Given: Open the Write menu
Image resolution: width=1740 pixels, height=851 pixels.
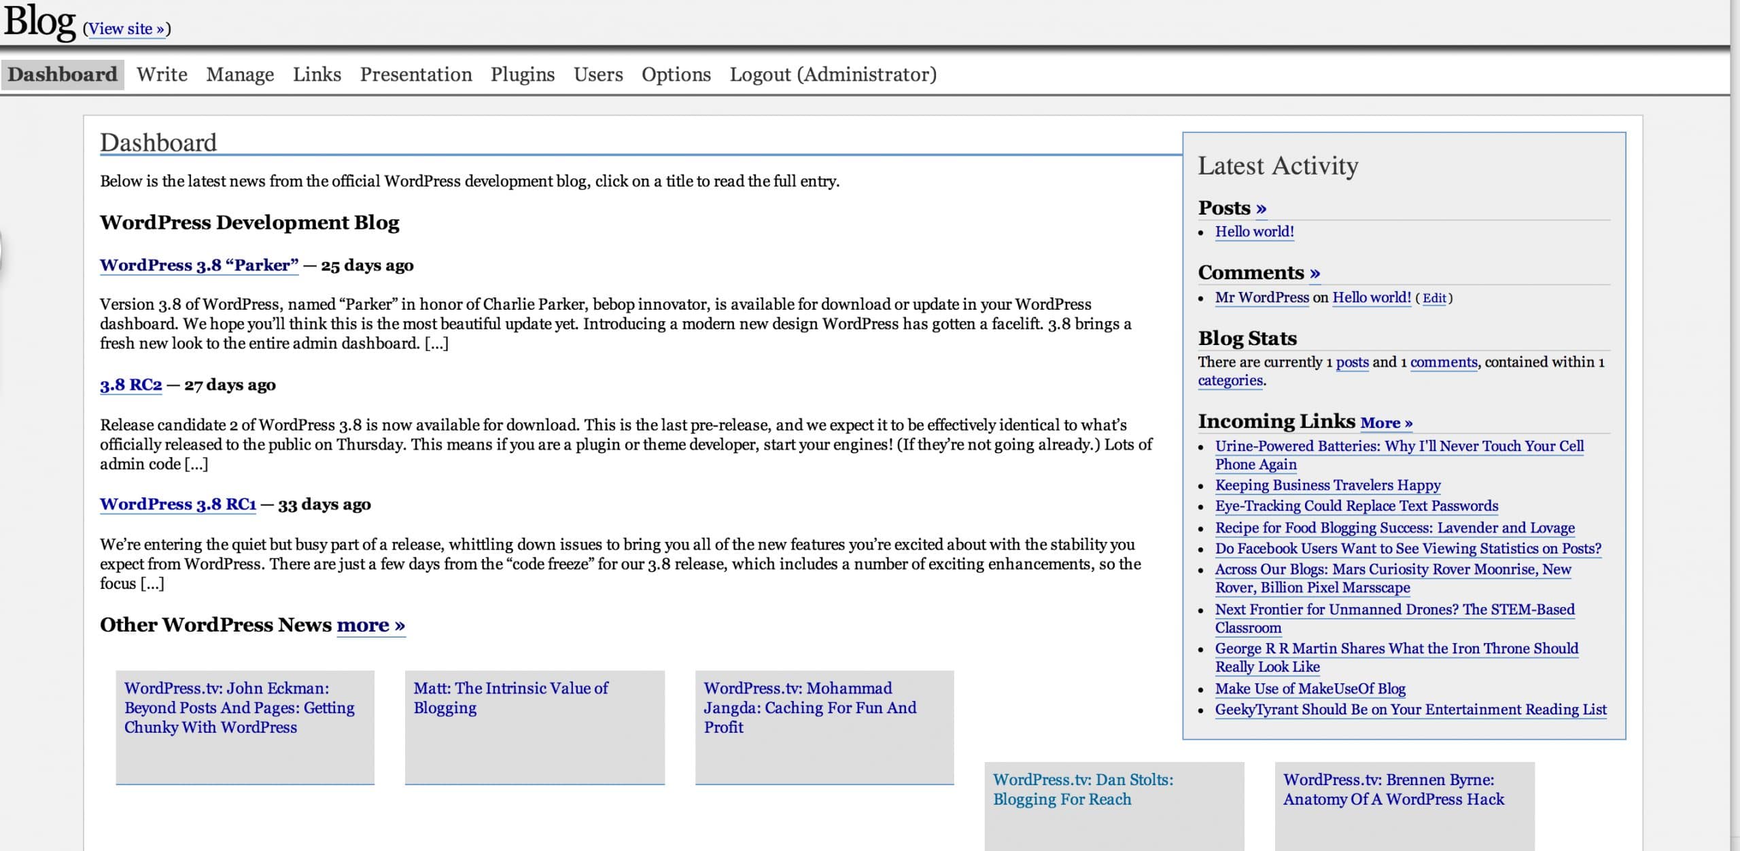Looking at the screenshot, I should click(162, 74).
